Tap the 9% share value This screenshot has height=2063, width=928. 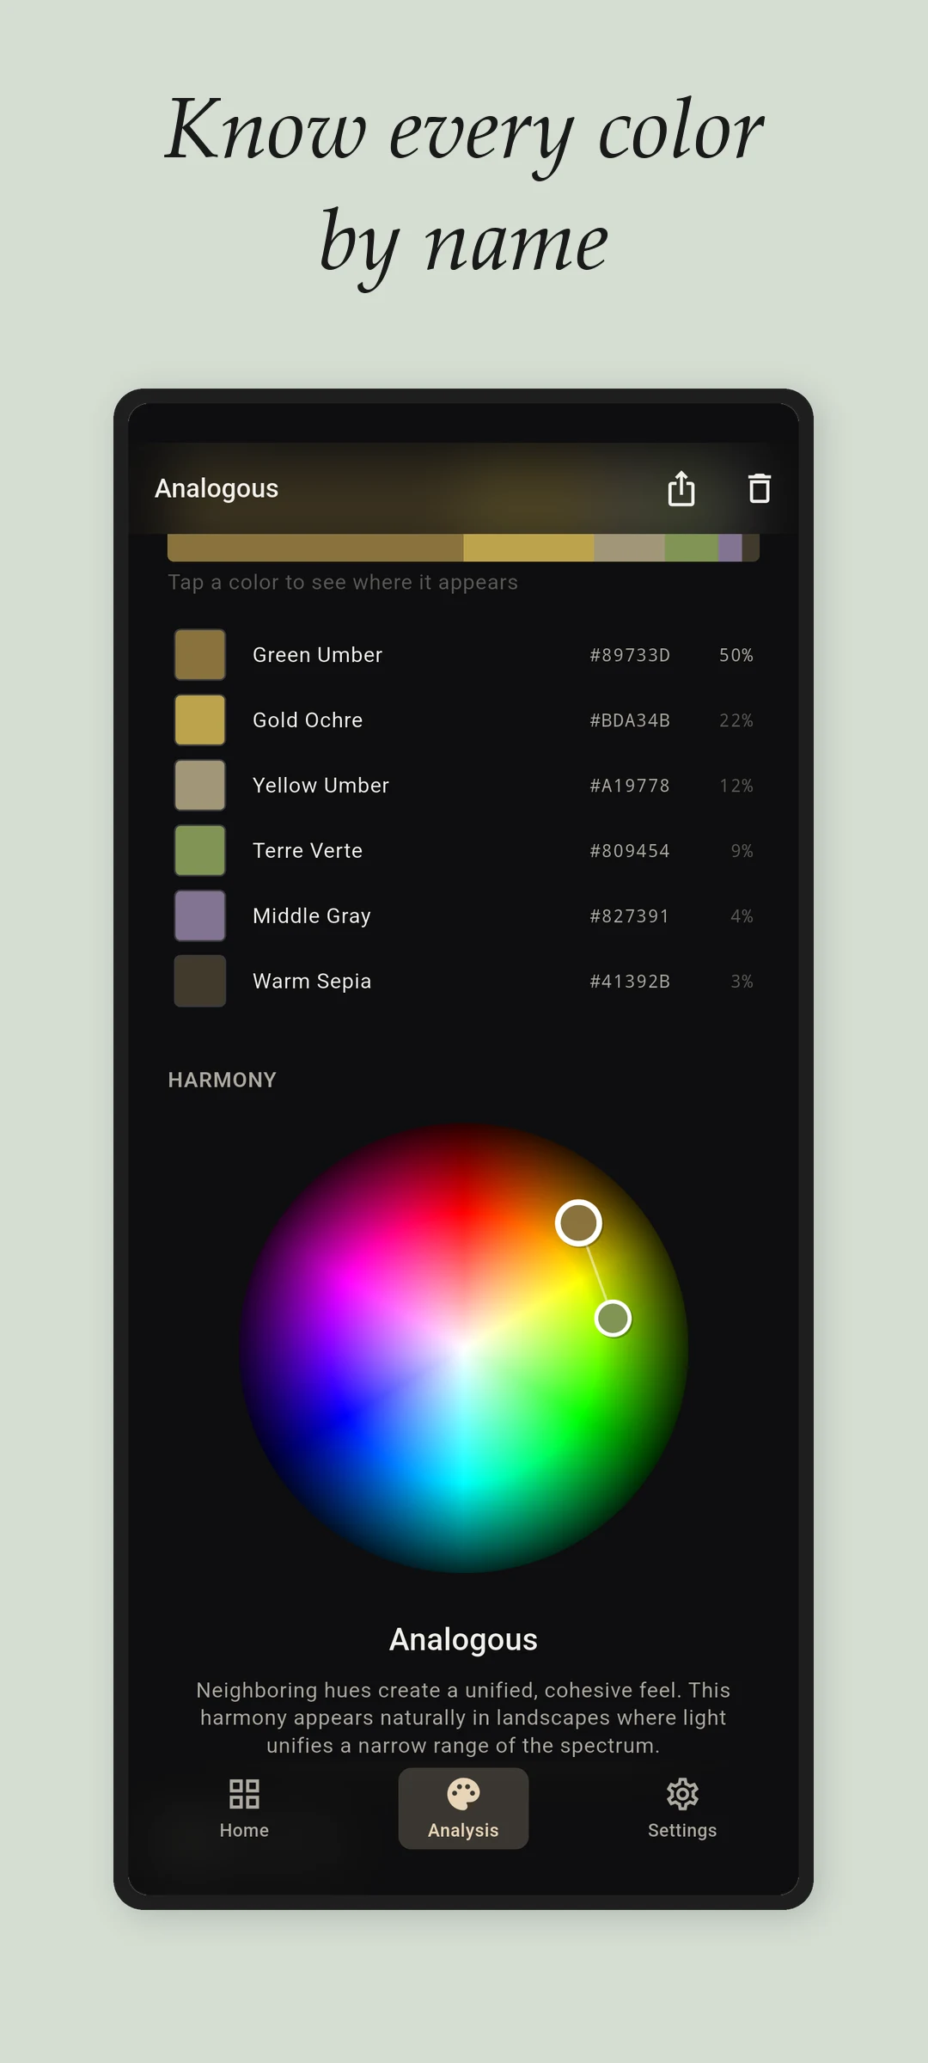pyautogui.click(x=742, y=851)
